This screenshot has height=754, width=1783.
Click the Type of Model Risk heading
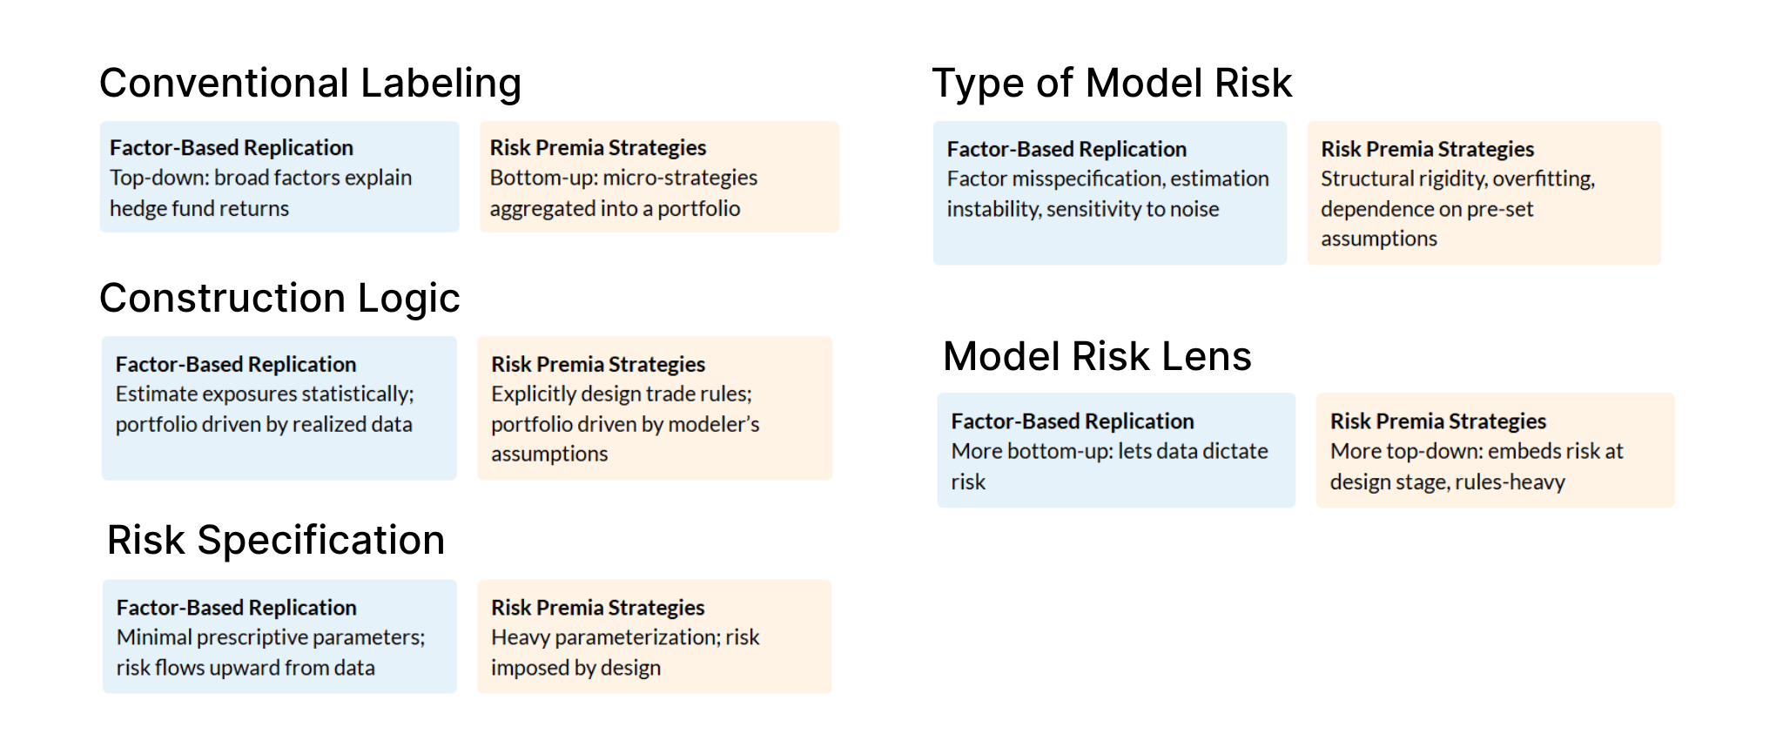pos(1112,84)
